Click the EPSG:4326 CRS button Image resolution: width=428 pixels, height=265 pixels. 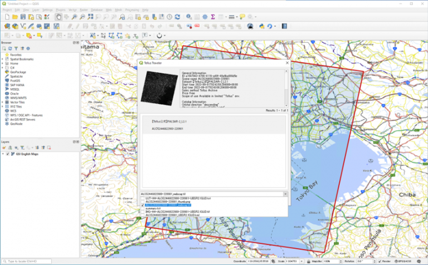[403, 262]
